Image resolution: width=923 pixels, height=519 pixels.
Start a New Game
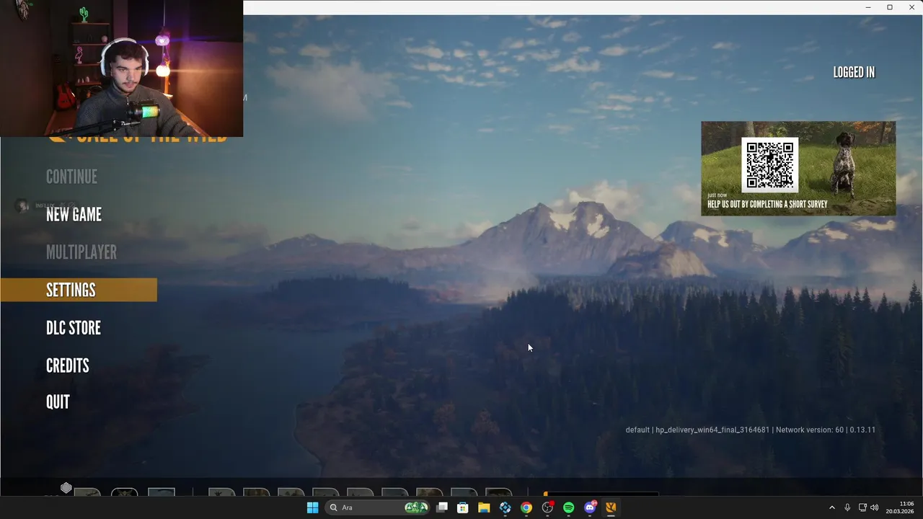point(74,214)
